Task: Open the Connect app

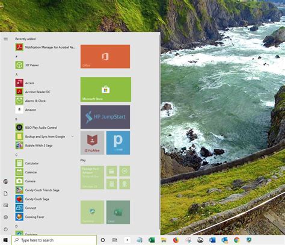Action: [x=26, y=208]
